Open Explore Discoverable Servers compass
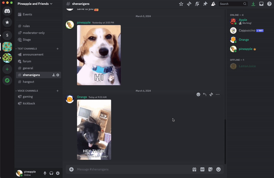 pyautogui.click(x=7, y=80)
